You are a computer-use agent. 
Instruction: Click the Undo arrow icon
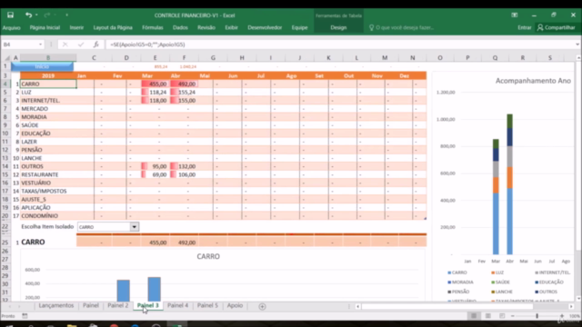pos(28,15)
